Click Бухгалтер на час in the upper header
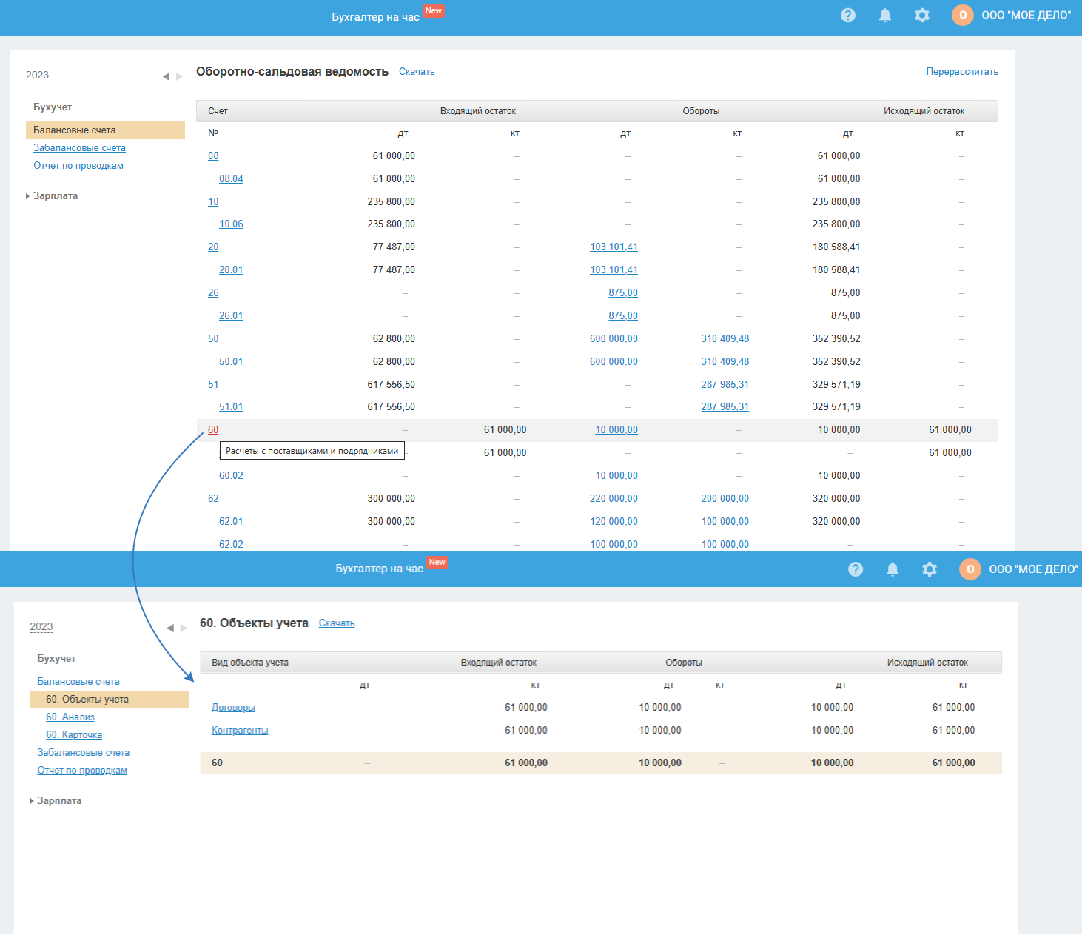This screenshot has height=935, width=1082. tap(375, 17)
